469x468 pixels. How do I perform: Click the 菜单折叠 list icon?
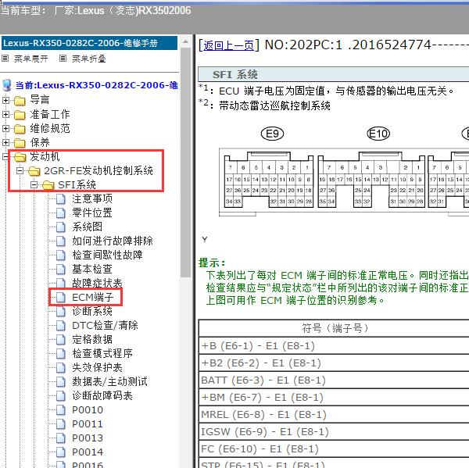coord(63,59)
